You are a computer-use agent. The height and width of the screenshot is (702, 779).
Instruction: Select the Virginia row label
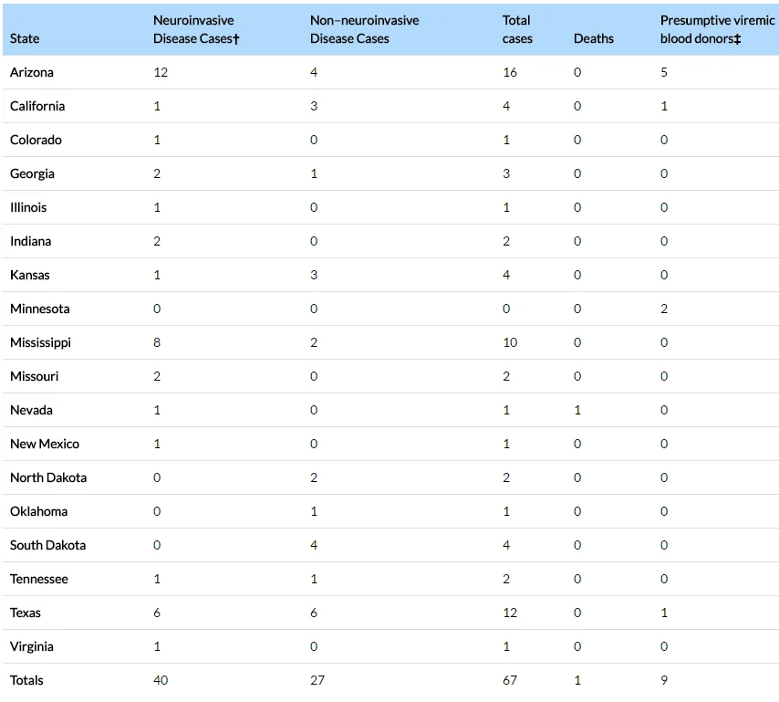32,647
